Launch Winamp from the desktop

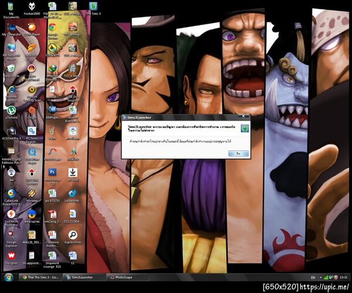point(32,196)
